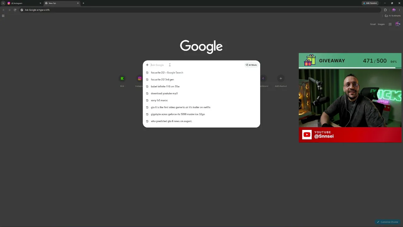Image resolution: width=403 pixels, height=227 pixels.
Task: Go back to the previous page
Action: pos(3,10)
